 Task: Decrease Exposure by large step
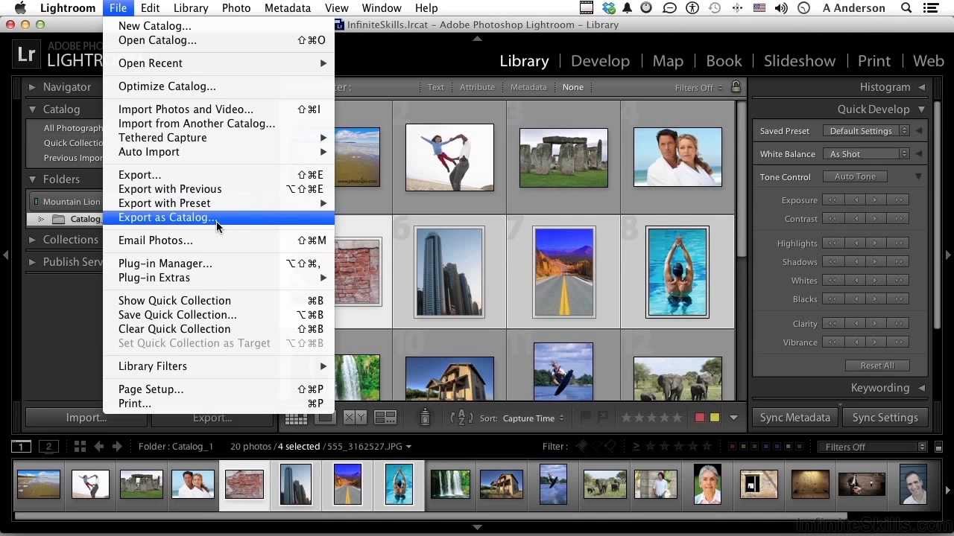[x=833, y=200]
